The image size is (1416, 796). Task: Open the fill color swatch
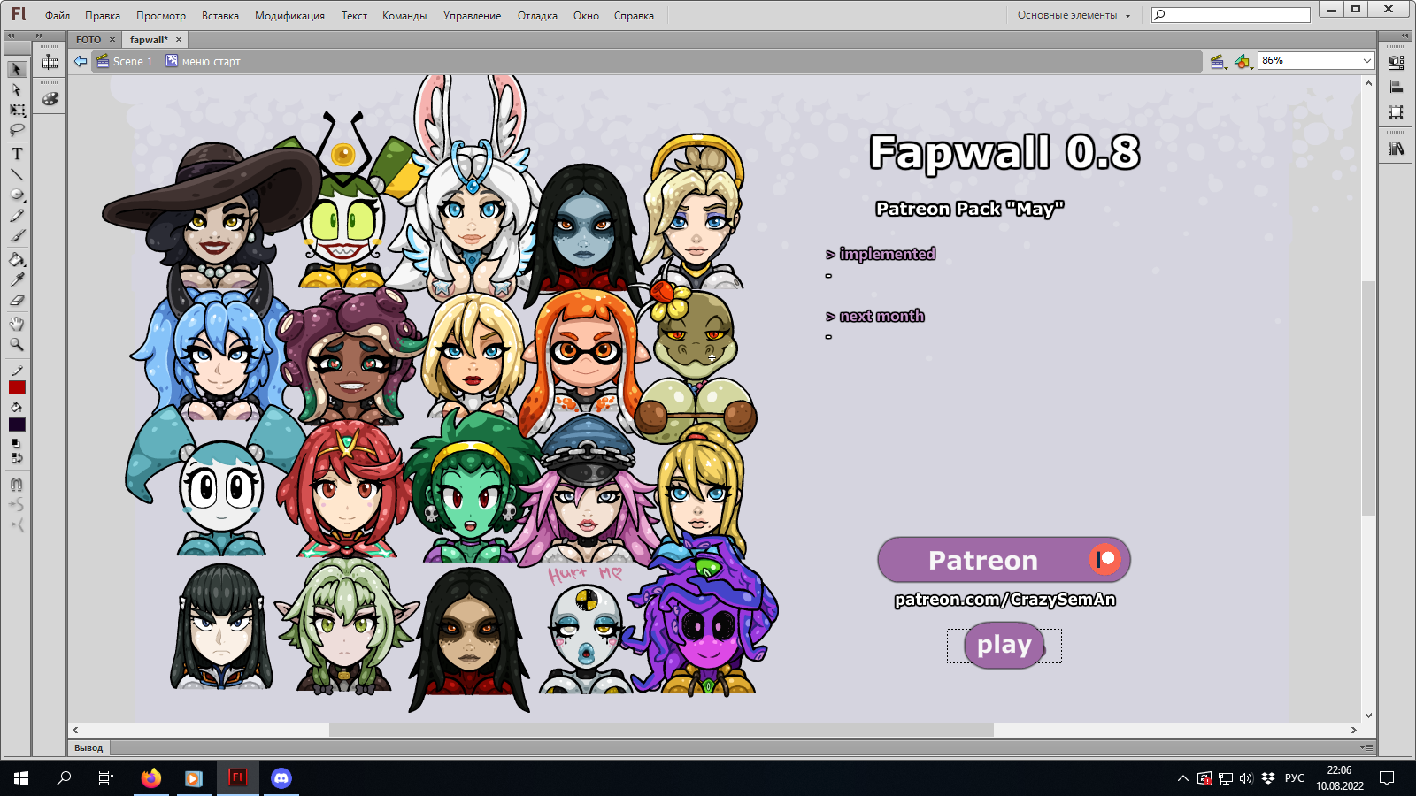(x=17, y=425)
